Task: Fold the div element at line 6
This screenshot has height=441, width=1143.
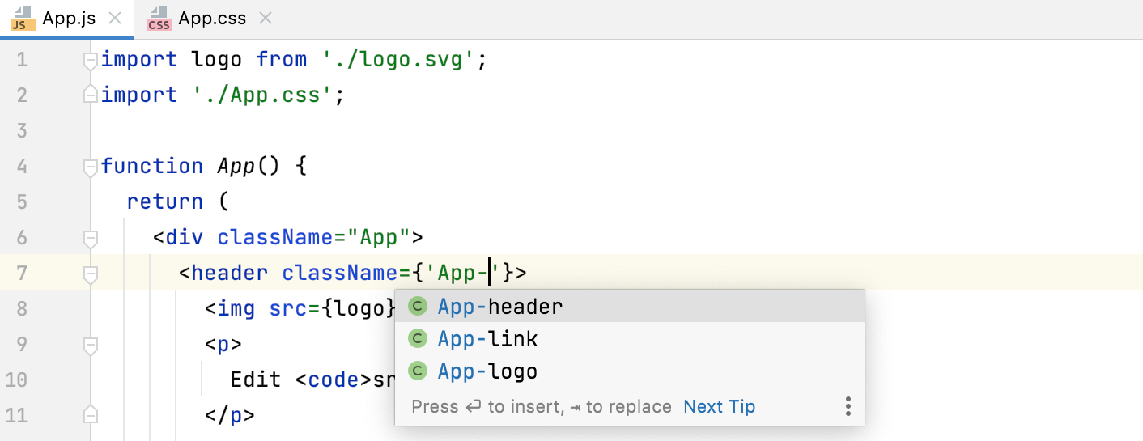Action: click(91, 238)
